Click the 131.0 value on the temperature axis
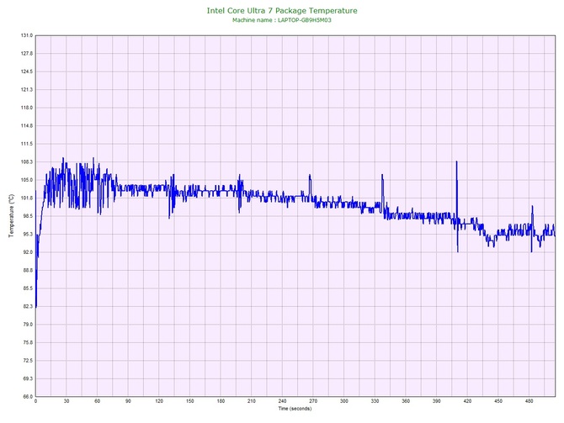The image size is (564, 423). (27, 35)
